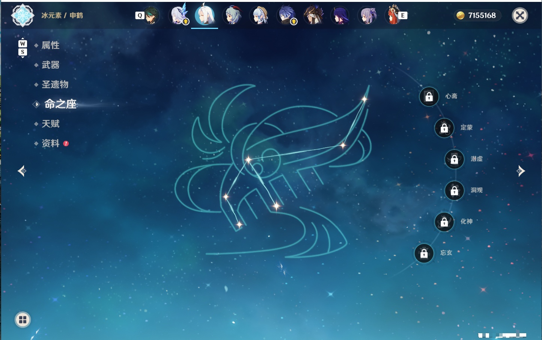Click the lowest star of the constellation
Image resolution: width=542 pixels, height=340 pixels.
(239, 225)
